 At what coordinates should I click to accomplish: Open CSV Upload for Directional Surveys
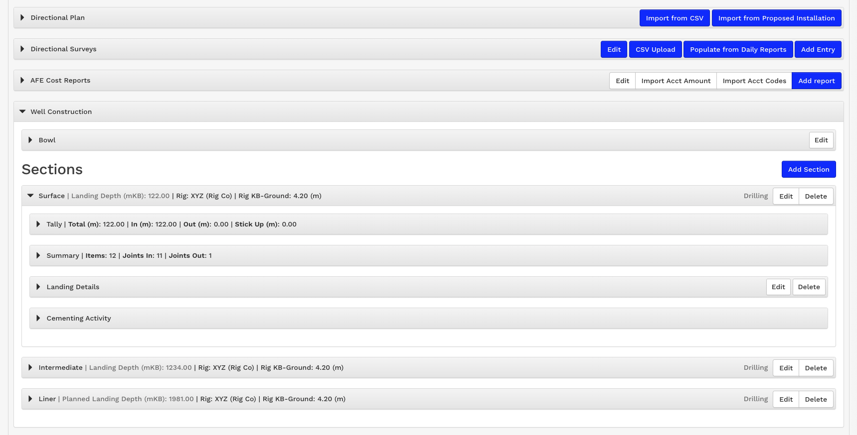pos(655,50)
